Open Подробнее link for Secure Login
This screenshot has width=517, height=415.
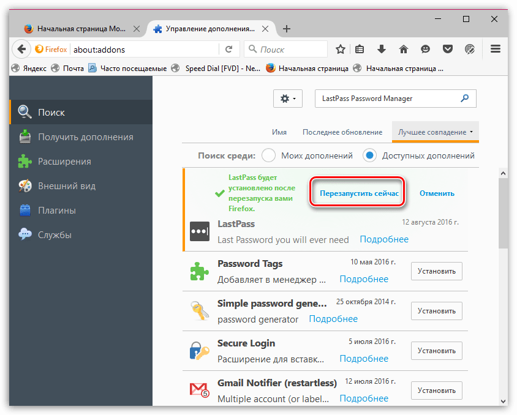click(364, 359)
